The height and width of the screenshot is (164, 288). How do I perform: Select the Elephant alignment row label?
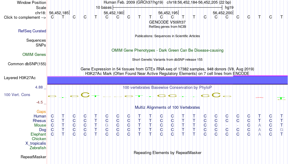coord(38,134)
